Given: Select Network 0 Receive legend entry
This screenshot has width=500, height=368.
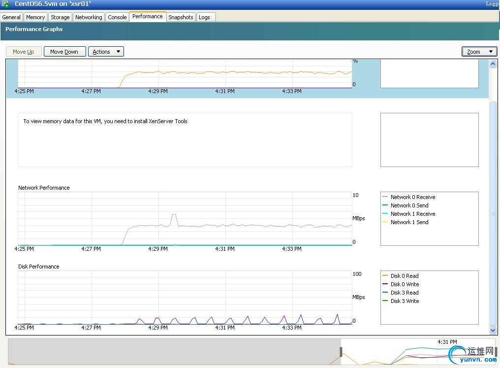Looking at the screenshot, I should point(412,197).
